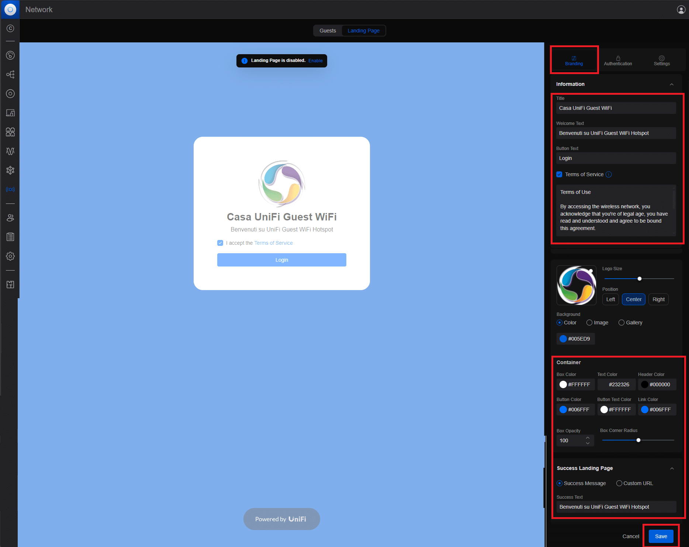Open the bottom floorplan icon in sidebar

click(10, 285)
